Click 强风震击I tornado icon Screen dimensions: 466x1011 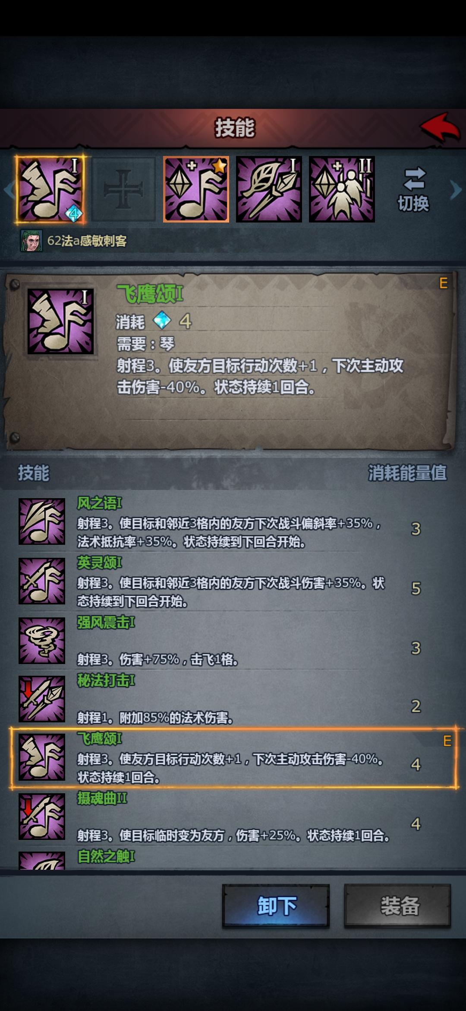tap(42, 640)
